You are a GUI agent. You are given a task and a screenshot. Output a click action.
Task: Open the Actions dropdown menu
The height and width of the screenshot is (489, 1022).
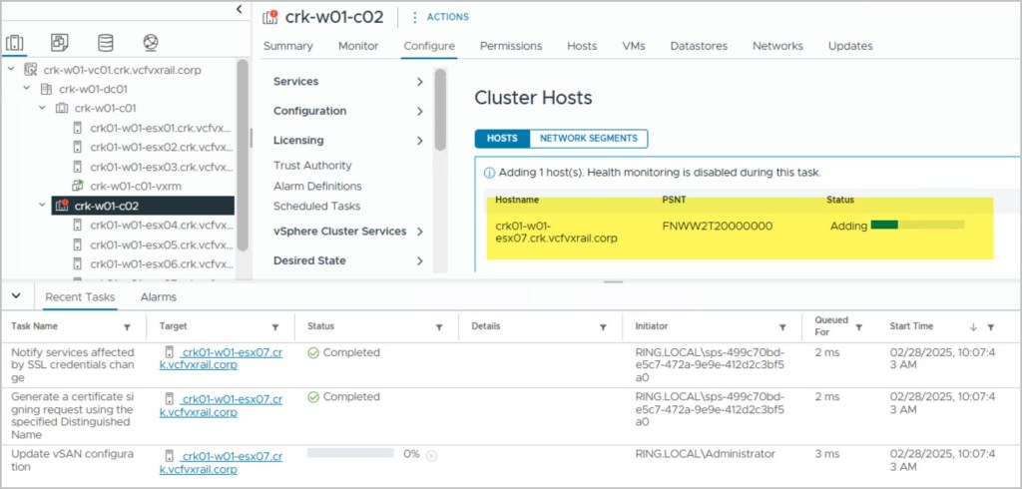point(440,17)
